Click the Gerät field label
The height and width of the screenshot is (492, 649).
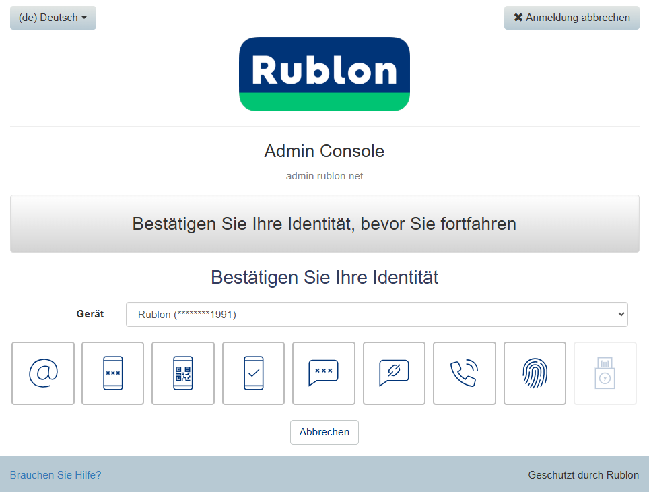coord(90,314)
